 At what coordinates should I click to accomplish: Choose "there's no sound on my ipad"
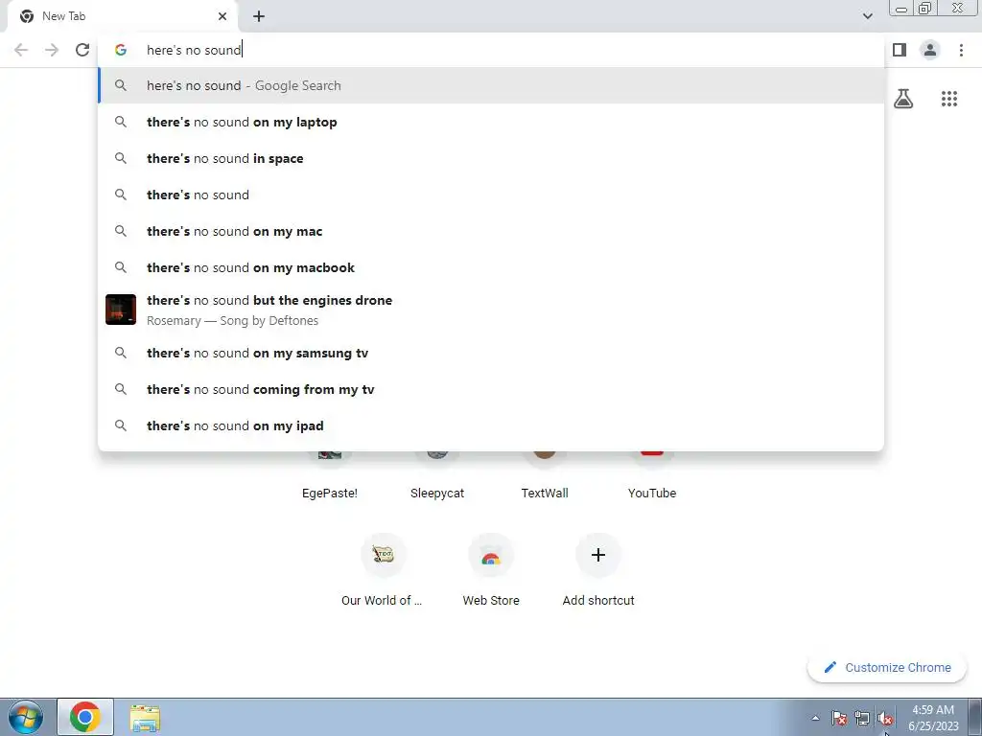[x=491, y=425]
